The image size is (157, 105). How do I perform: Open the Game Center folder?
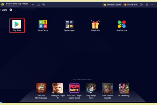point(43,25)
